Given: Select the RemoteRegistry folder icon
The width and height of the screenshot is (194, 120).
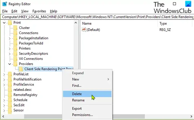Looking at the screenshot, I should [10, 95].
